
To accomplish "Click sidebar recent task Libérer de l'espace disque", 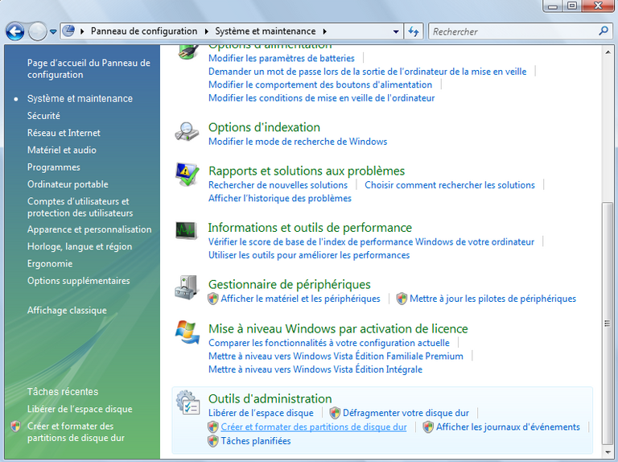I will [x=80, y=409].
